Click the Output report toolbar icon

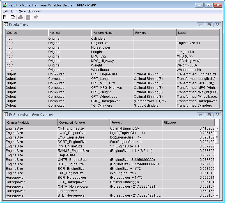(x=13, y=17)
